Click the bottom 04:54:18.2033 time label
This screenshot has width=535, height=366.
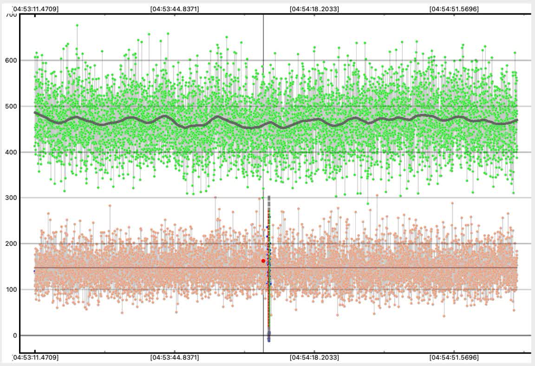(x=314, y=358)
